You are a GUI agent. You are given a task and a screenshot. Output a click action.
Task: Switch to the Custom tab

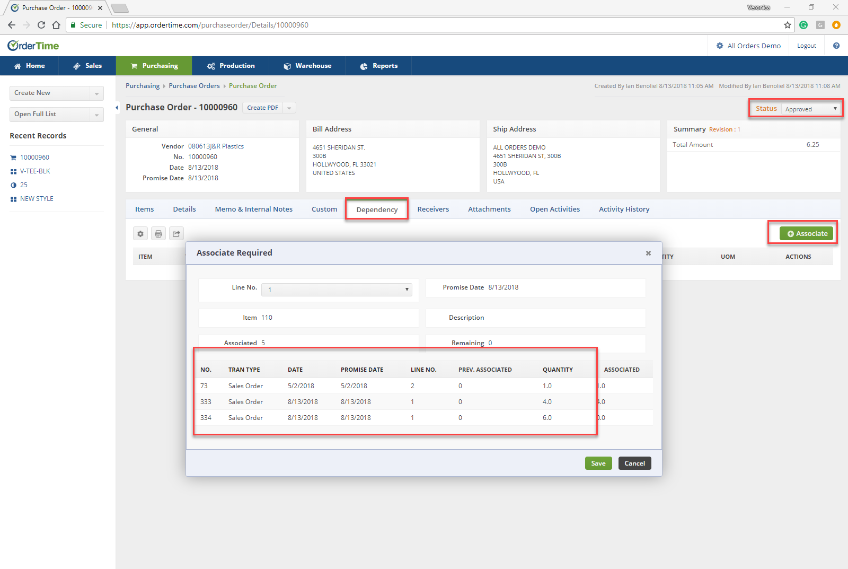pos(324,209)
